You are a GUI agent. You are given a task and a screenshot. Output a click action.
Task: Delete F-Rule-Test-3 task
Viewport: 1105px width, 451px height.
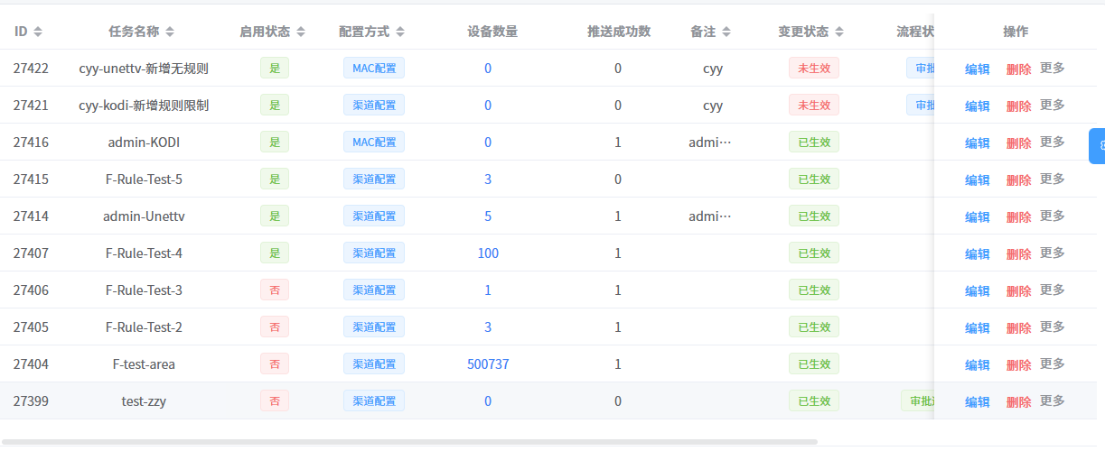(1018, 290)
